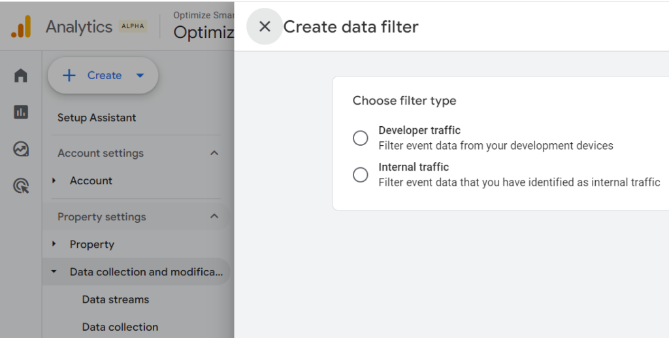669x338 pixels.
Task: Expand the Property tree item arrow
Action: coord(54,244)
